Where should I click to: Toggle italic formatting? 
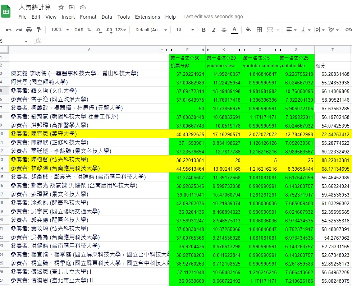click(x=214, y=30)
